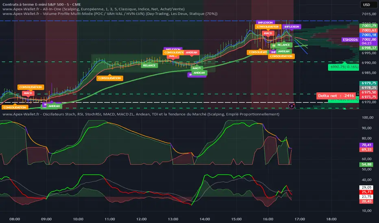This screenshot has height=223, width=379.
Task: Click 100,00 on the oscillator scale
Action: click(368, 118)
